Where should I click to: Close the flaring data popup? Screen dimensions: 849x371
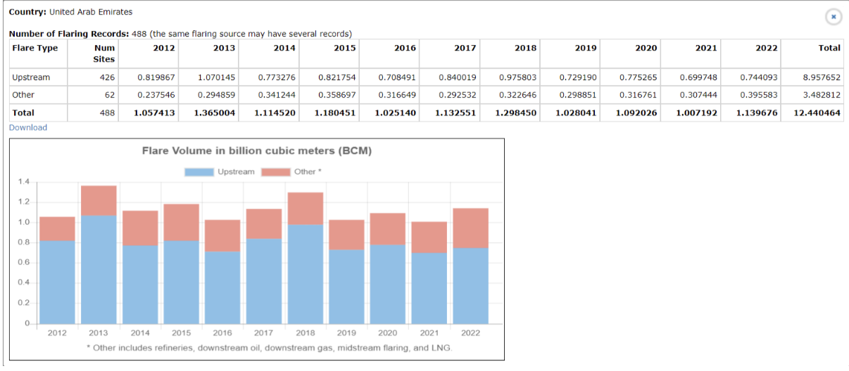click(834, 16)
